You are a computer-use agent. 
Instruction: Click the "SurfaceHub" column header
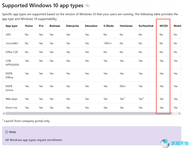click(146, 26)
